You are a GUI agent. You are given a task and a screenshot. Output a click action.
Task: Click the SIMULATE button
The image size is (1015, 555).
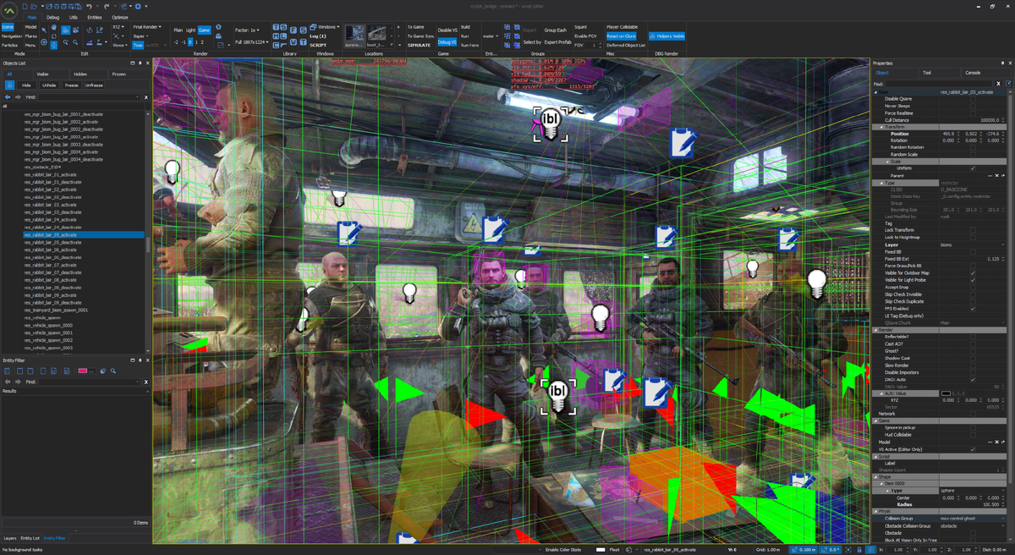point(419,45)
